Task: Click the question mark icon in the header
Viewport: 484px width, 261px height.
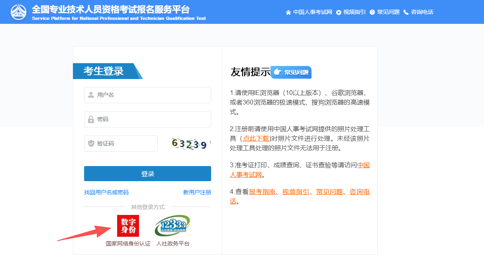Action: coord(372,12)
